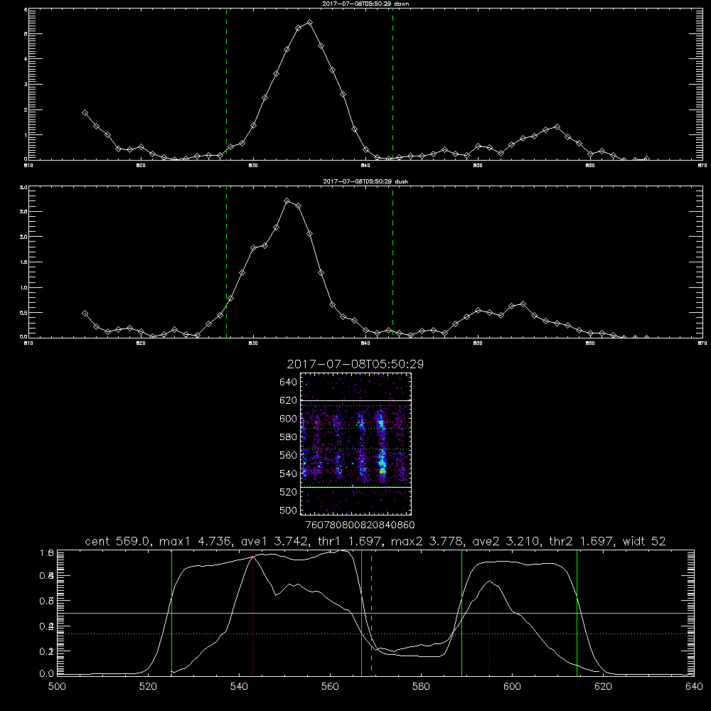Click the '600' y-axis label beside the image

(288, 419)
